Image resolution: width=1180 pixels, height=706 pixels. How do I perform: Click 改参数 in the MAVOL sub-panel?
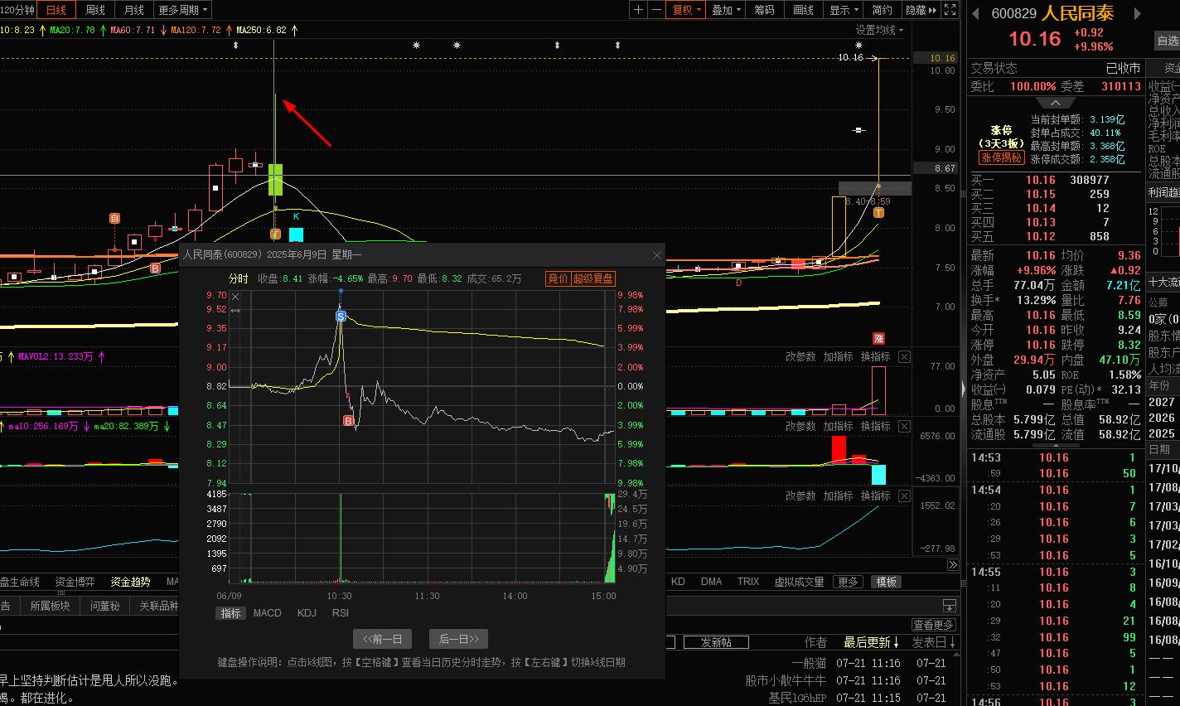[800, 356]
